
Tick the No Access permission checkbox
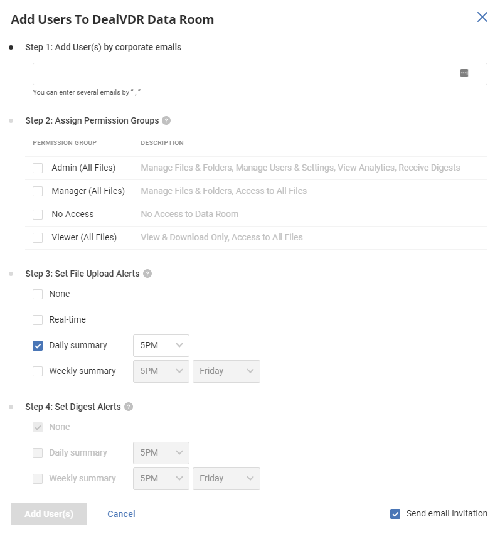(x=38, y=215)
